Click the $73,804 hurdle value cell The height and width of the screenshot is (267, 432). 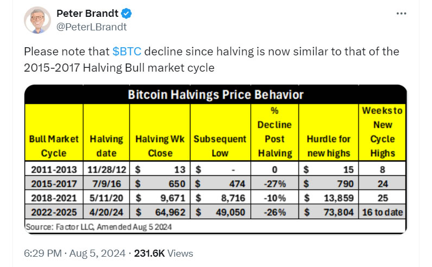pyautogui.click(x=328, y=212)
